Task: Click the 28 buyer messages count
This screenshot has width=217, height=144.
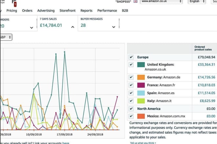Action: (x=83, y=25)
